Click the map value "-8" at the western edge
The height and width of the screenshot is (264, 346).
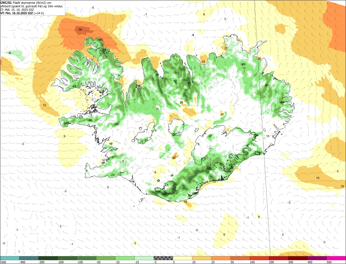(9, 53)
